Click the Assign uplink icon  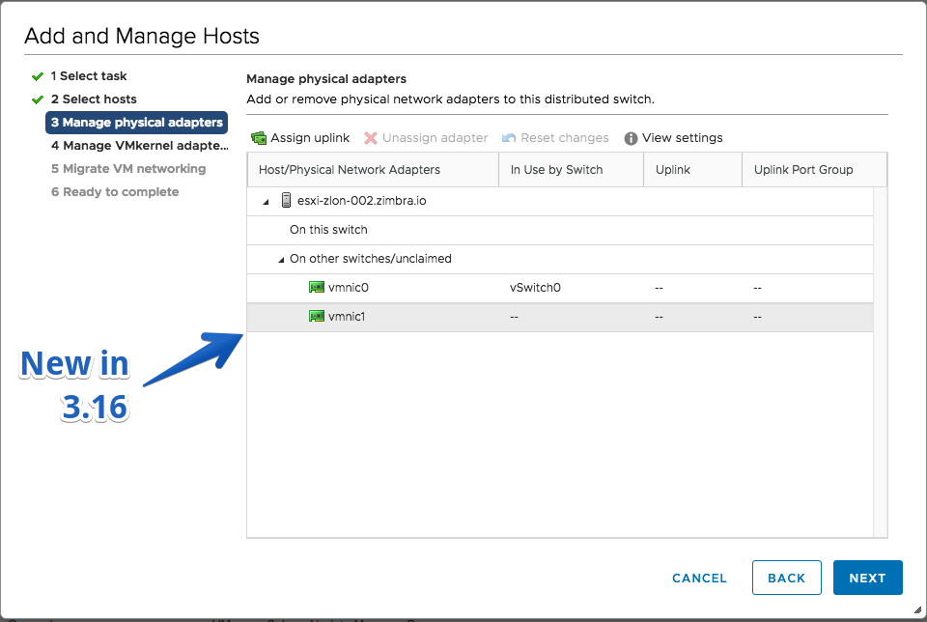point(259,138)
